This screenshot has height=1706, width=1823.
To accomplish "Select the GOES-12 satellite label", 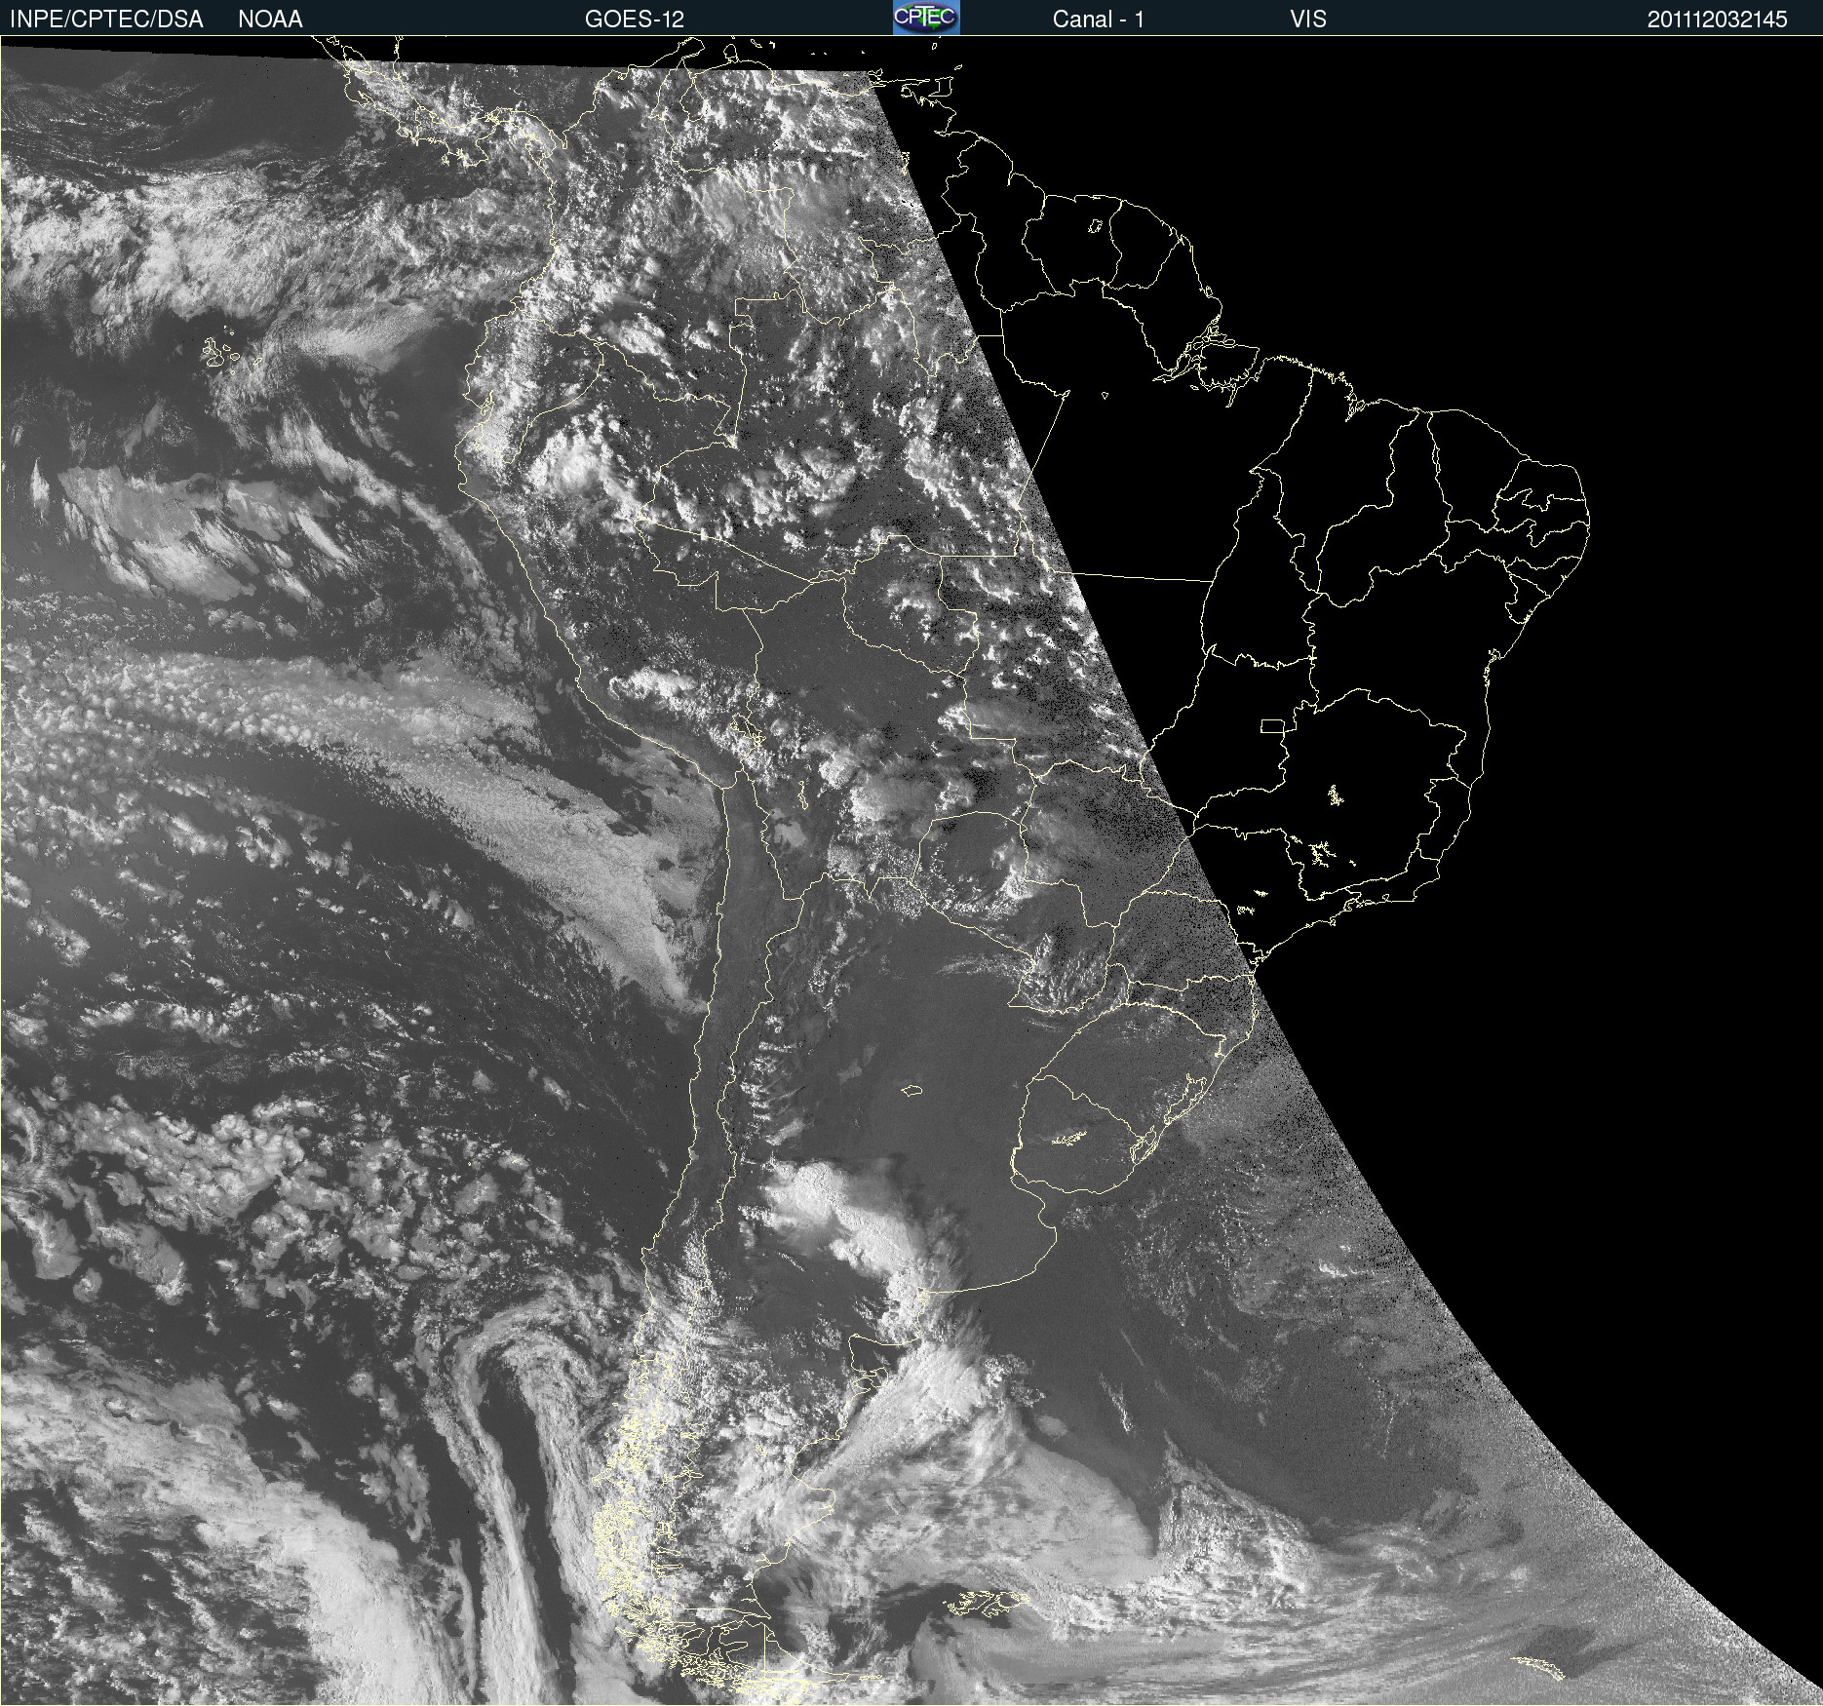I will pyautogui.click(x=635, y=19).
